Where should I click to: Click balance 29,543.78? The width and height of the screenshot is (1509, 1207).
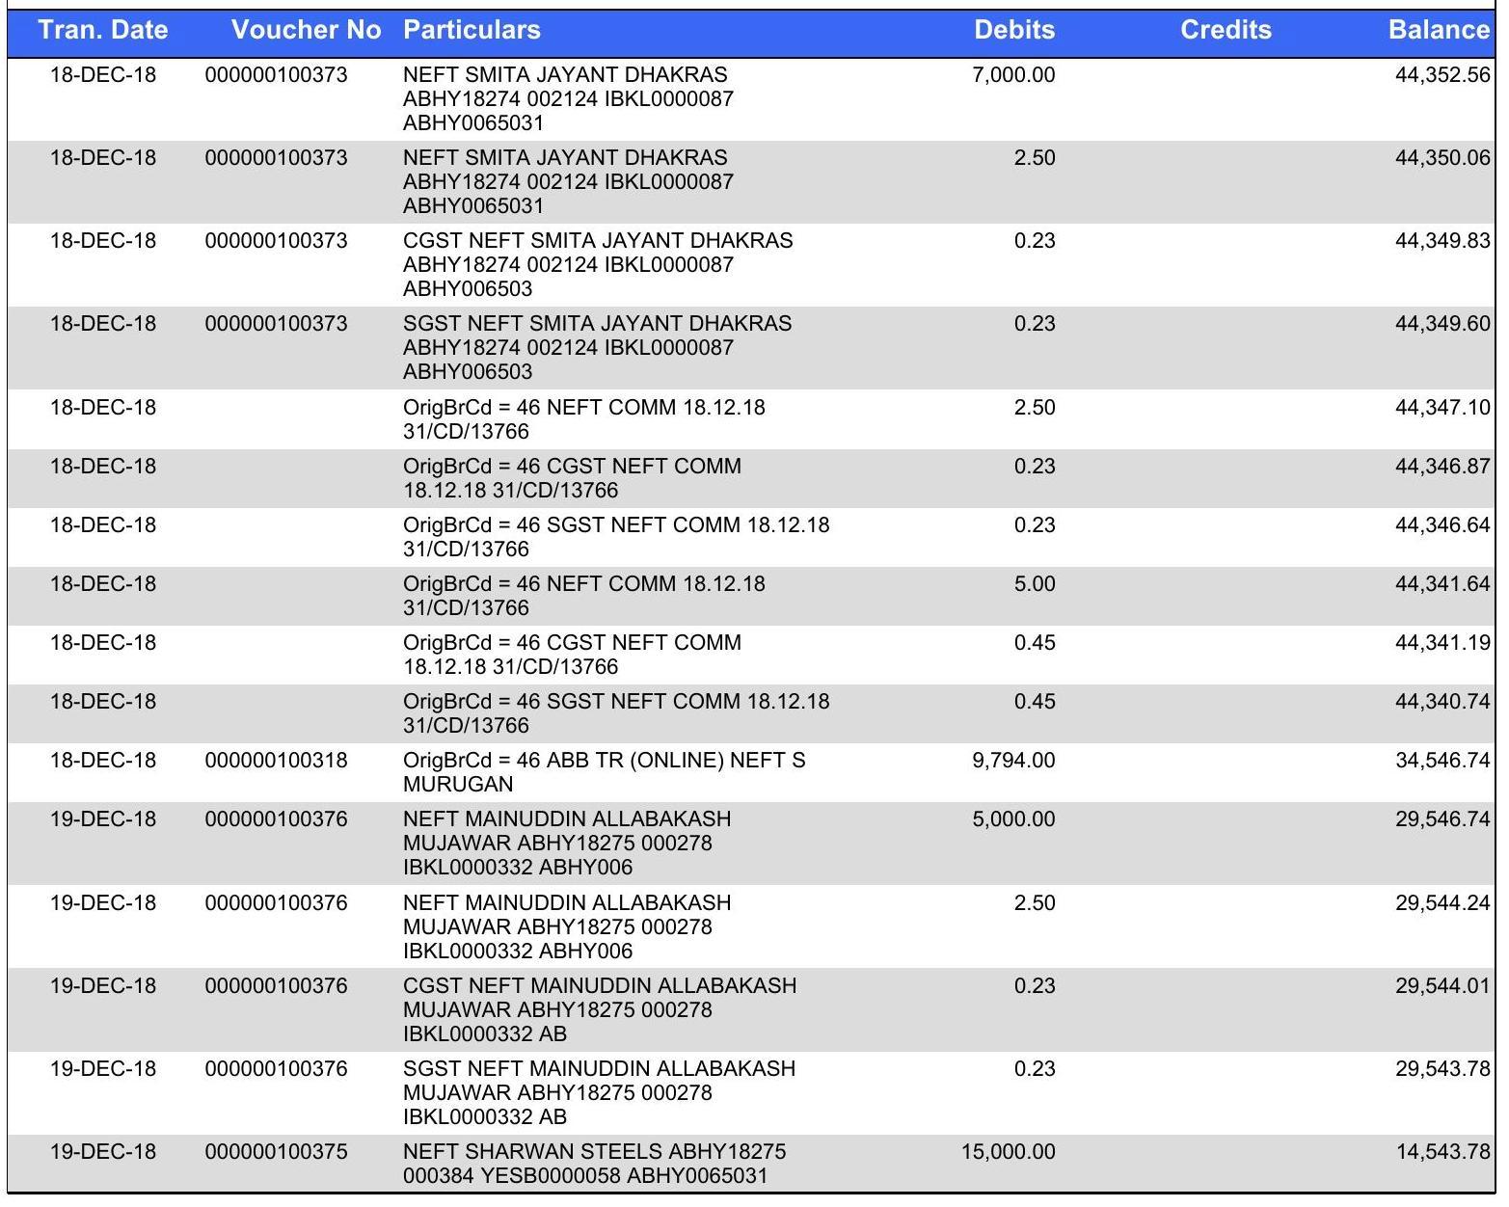click(1442, 1069)
